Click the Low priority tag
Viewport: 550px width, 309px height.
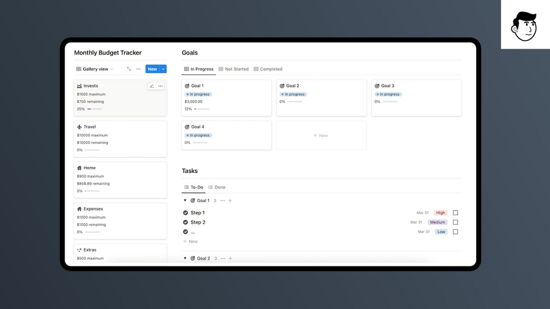tap(441, 231)
